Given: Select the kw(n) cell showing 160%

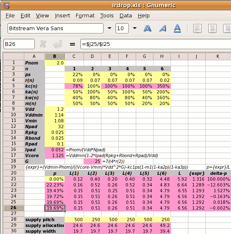Looking at the screenshot, I should pyautogui.click(x=162, y=98).
